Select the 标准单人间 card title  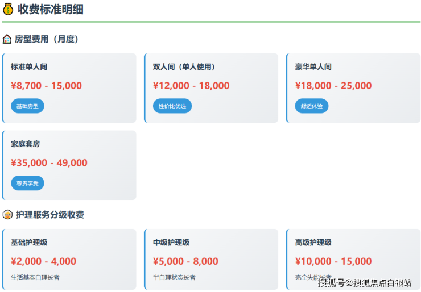(x=29, y=67)
